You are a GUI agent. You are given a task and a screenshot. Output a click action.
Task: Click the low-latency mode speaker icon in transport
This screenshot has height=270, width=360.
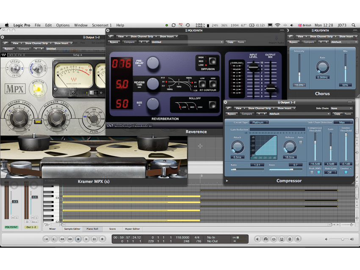pyautogui.click(x=258, y=239)
